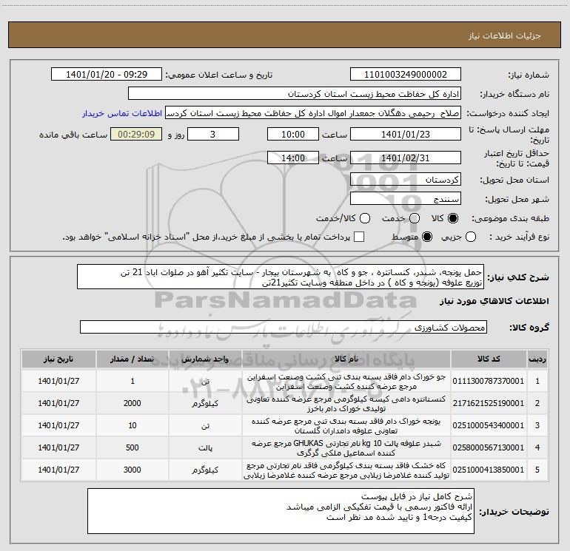Screen dimensions: 570x551
Task: Click the response deadline date 1401/01/23
Action: point(406,134)
